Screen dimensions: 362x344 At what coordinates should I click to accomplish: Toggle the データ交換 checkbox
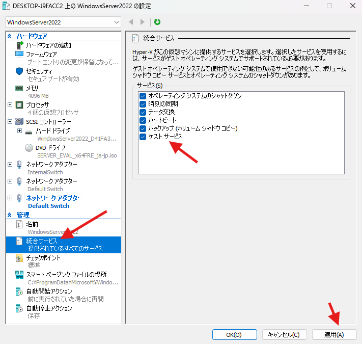coord(143,112)
